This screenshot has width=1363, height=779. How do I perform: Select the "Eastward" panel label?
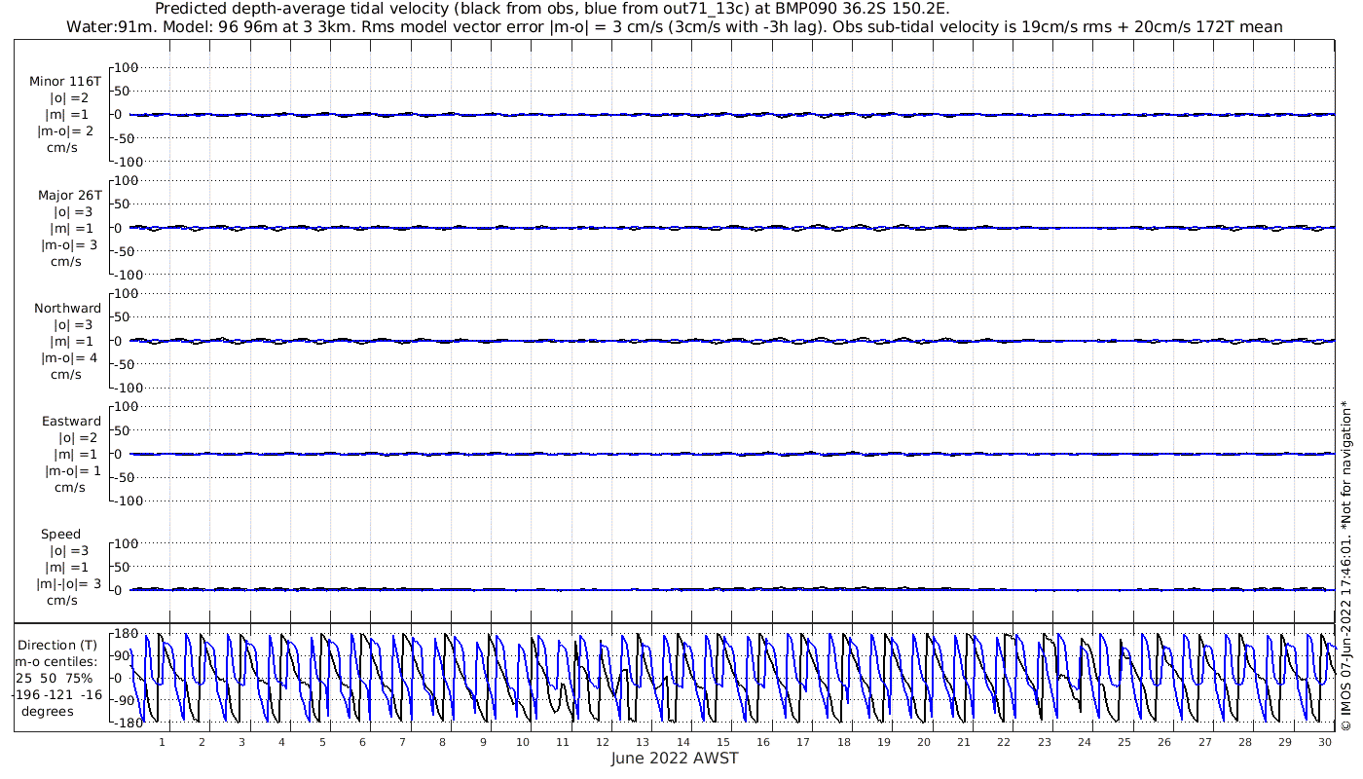(x=71, y=421)
